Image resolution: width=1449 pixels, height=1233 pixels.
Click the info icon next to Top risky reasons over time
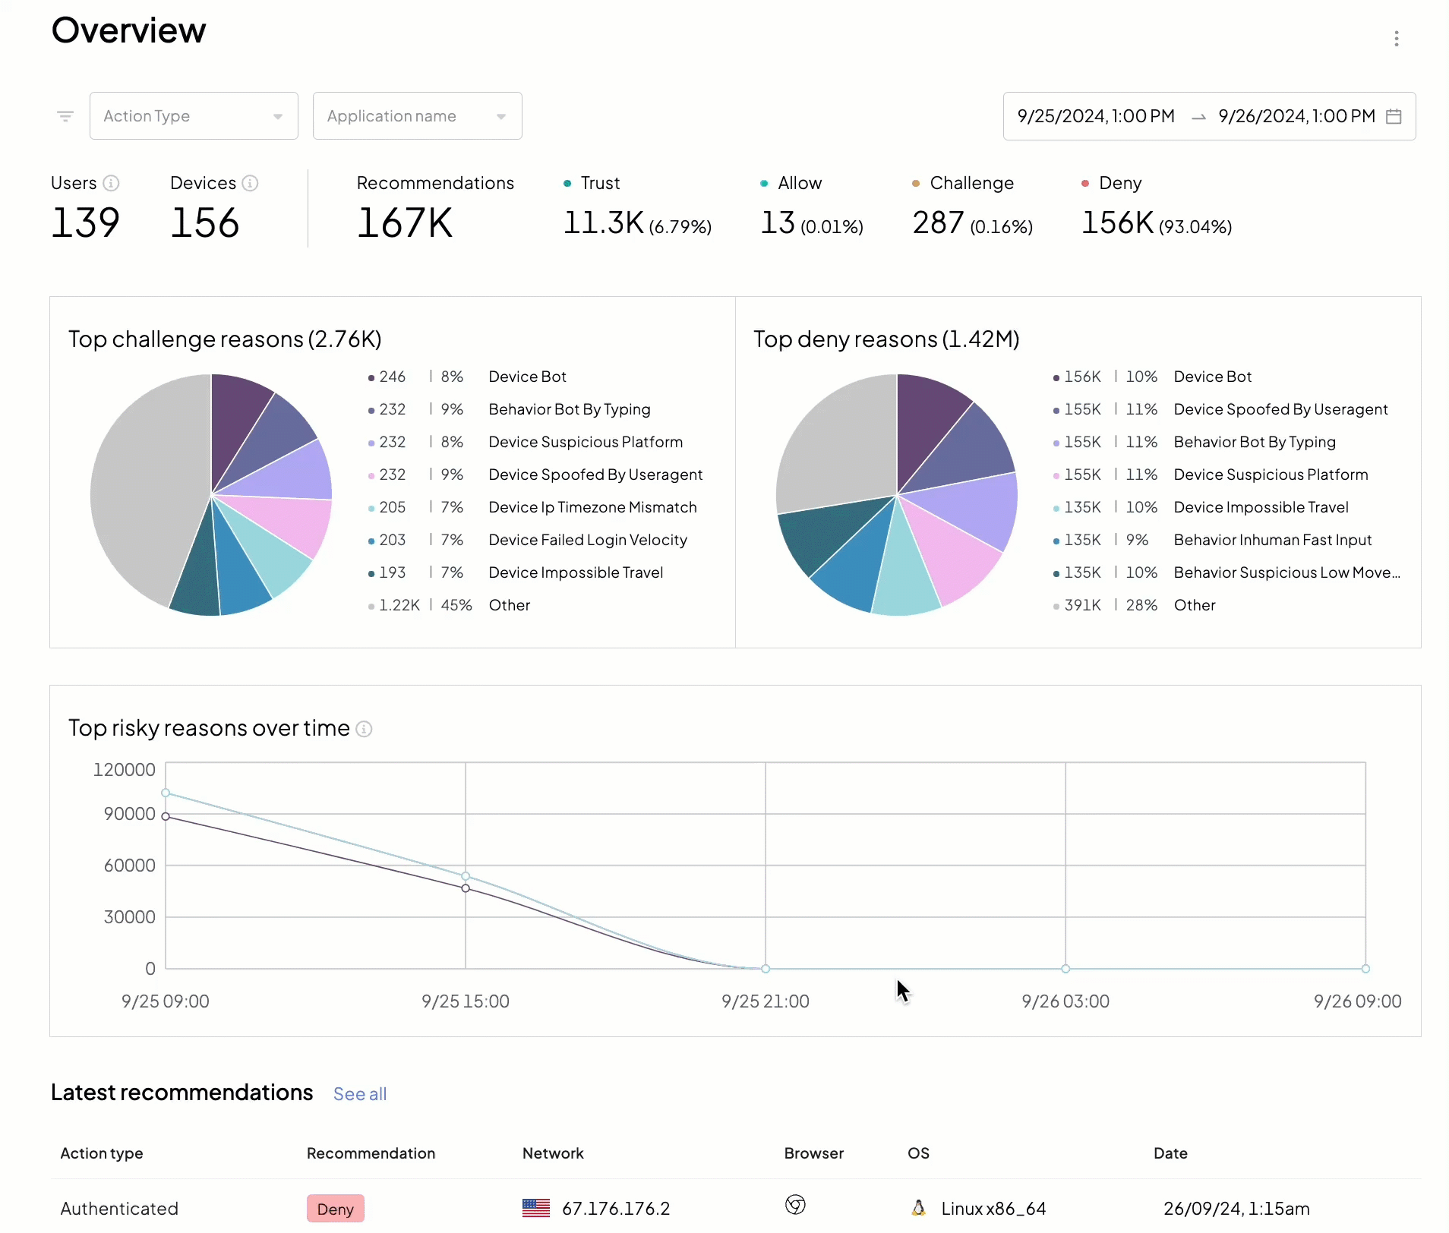pyautogui.click(x=363, y=729)
